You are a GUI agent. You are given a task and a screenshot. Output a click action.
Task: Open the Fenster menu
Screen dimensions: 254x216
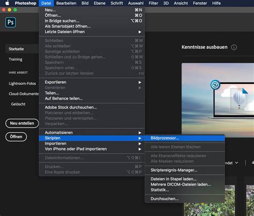click(200, 3)
